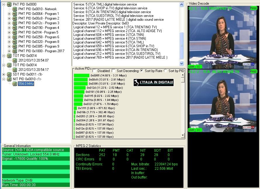
Task: Click the L'ITALIA IN DIGITALE banner
Action: coord(154,83)
